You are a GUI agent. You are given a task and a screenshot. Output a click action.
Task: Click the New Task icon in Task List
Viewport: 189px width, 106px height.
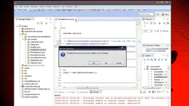(145, 23)
